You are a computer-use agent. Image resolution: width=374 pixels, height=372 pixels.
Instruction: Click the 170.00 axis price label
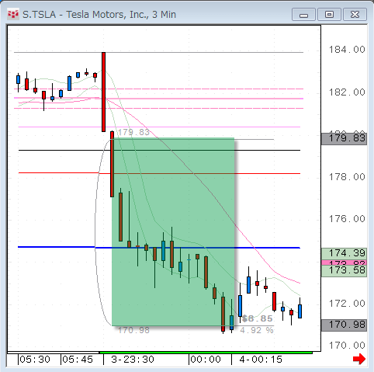pos(347,346)
